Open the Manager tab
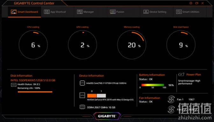The image size is (214, 122). 85,12
